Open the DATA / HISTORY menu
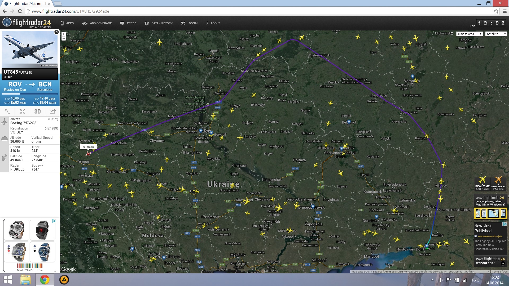509x286 pixels. (159, 23)
